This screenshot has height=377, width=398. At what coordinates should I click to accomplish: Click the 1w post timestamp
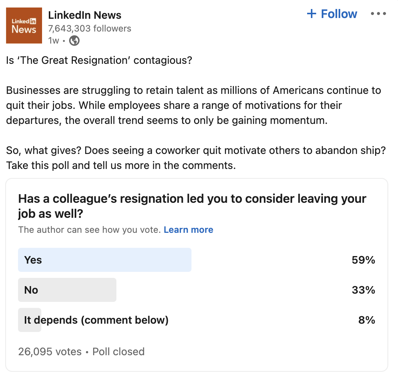[x=54, y=41]
